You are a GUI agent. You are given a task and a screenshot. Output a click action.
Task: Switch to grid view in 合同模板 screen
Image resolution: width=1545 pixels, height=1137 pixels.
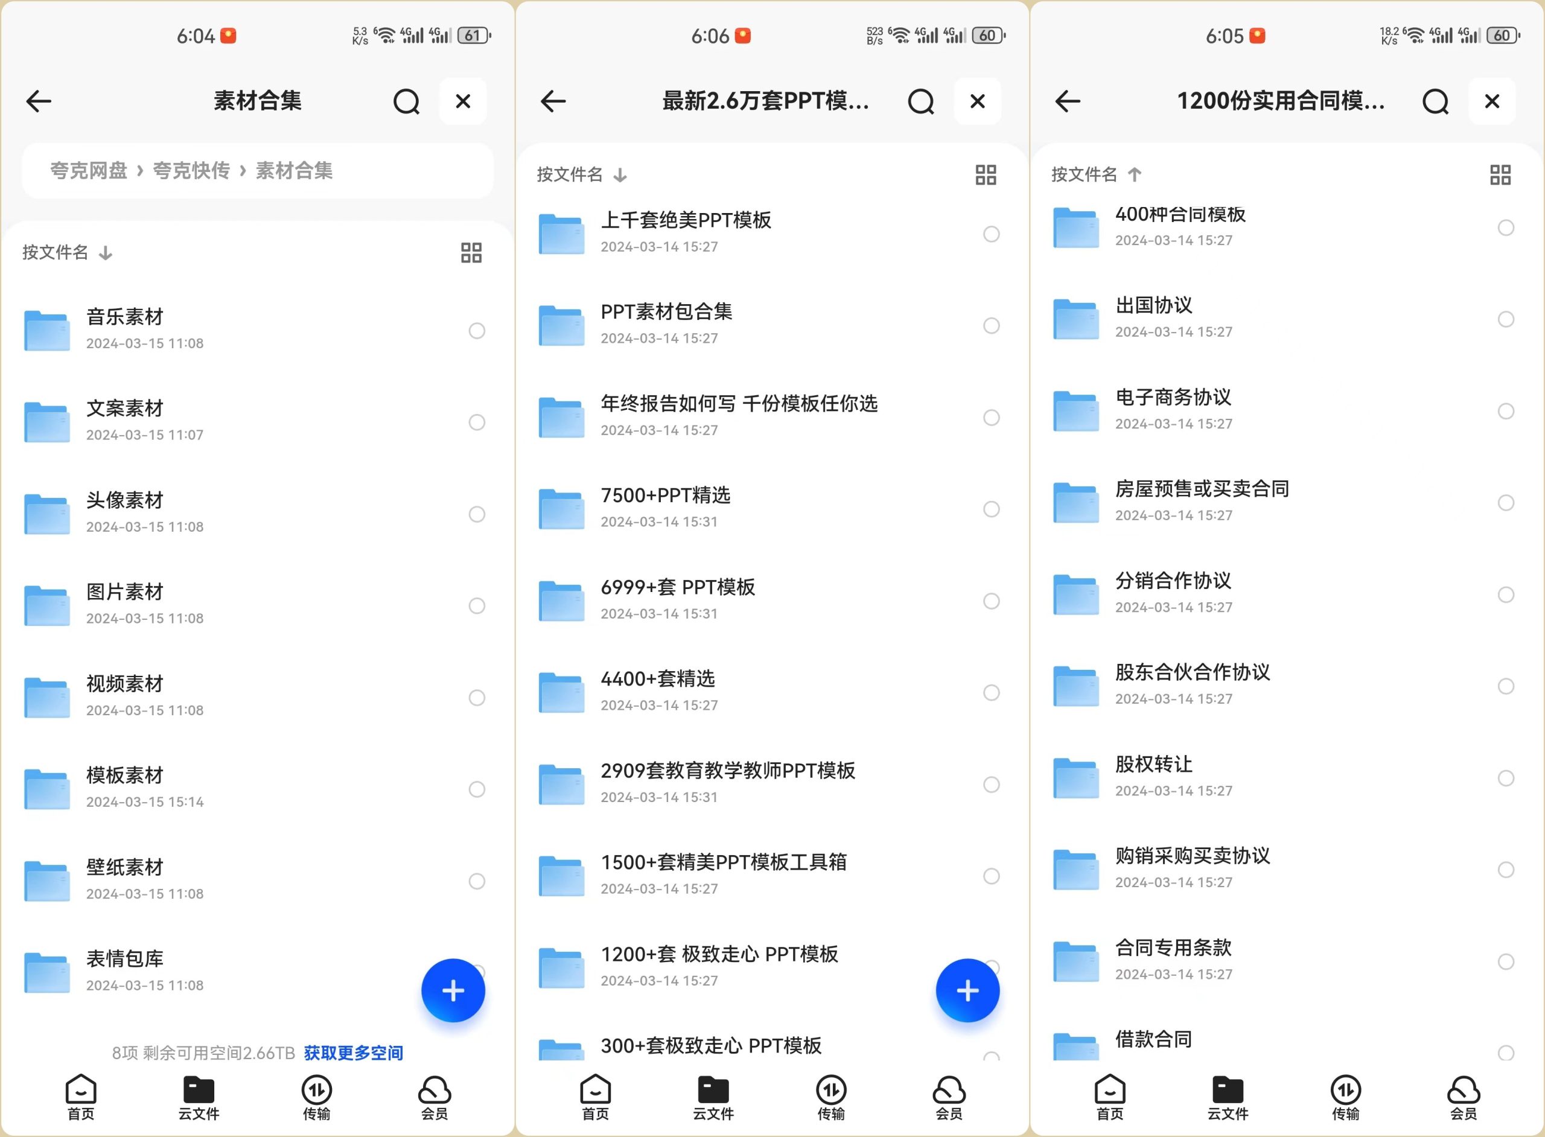tap(1500, 175)
